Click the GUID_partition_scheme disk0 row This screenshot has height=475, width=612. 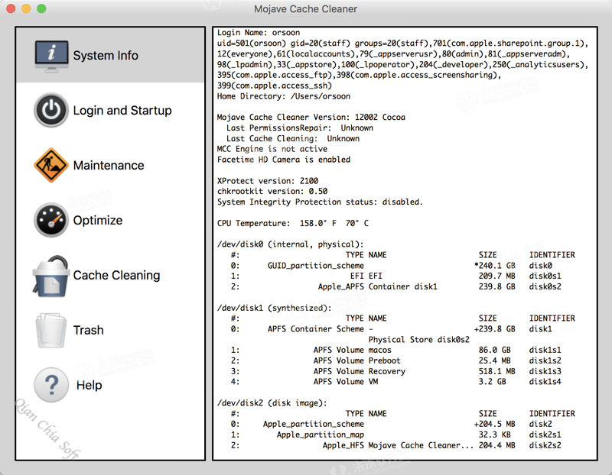tap(392, 265)
